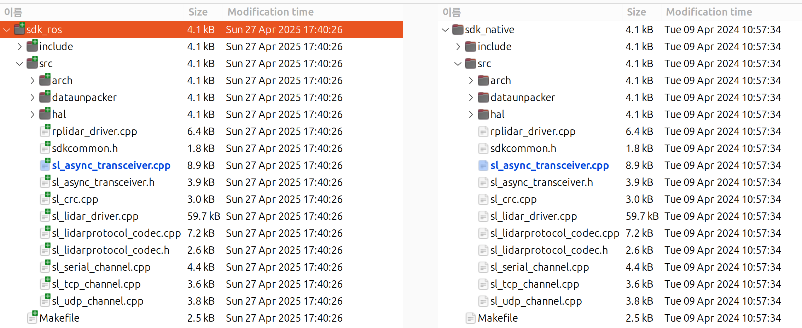The height and width of the screenshot is (328, 802).
Task: Expand the right arch folder
Action: coord(471,81)
